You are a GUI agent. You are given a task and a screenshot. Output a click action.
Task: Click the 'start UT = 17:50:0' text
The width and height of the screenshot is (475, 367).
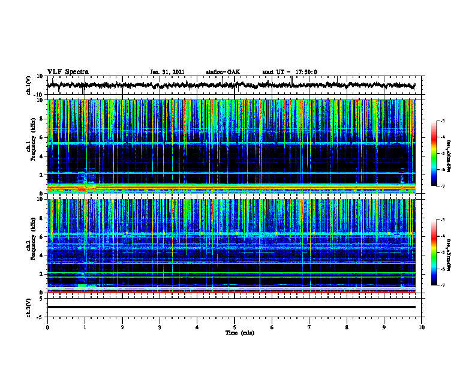tap(290, 72)
